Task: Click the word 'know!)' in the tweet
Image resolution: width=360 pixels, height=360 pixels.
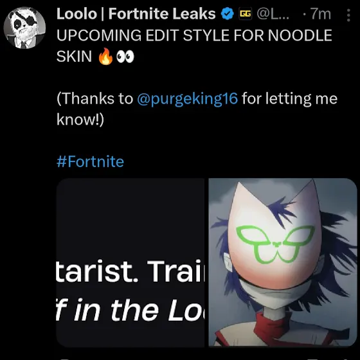Action: coord(80,120)
